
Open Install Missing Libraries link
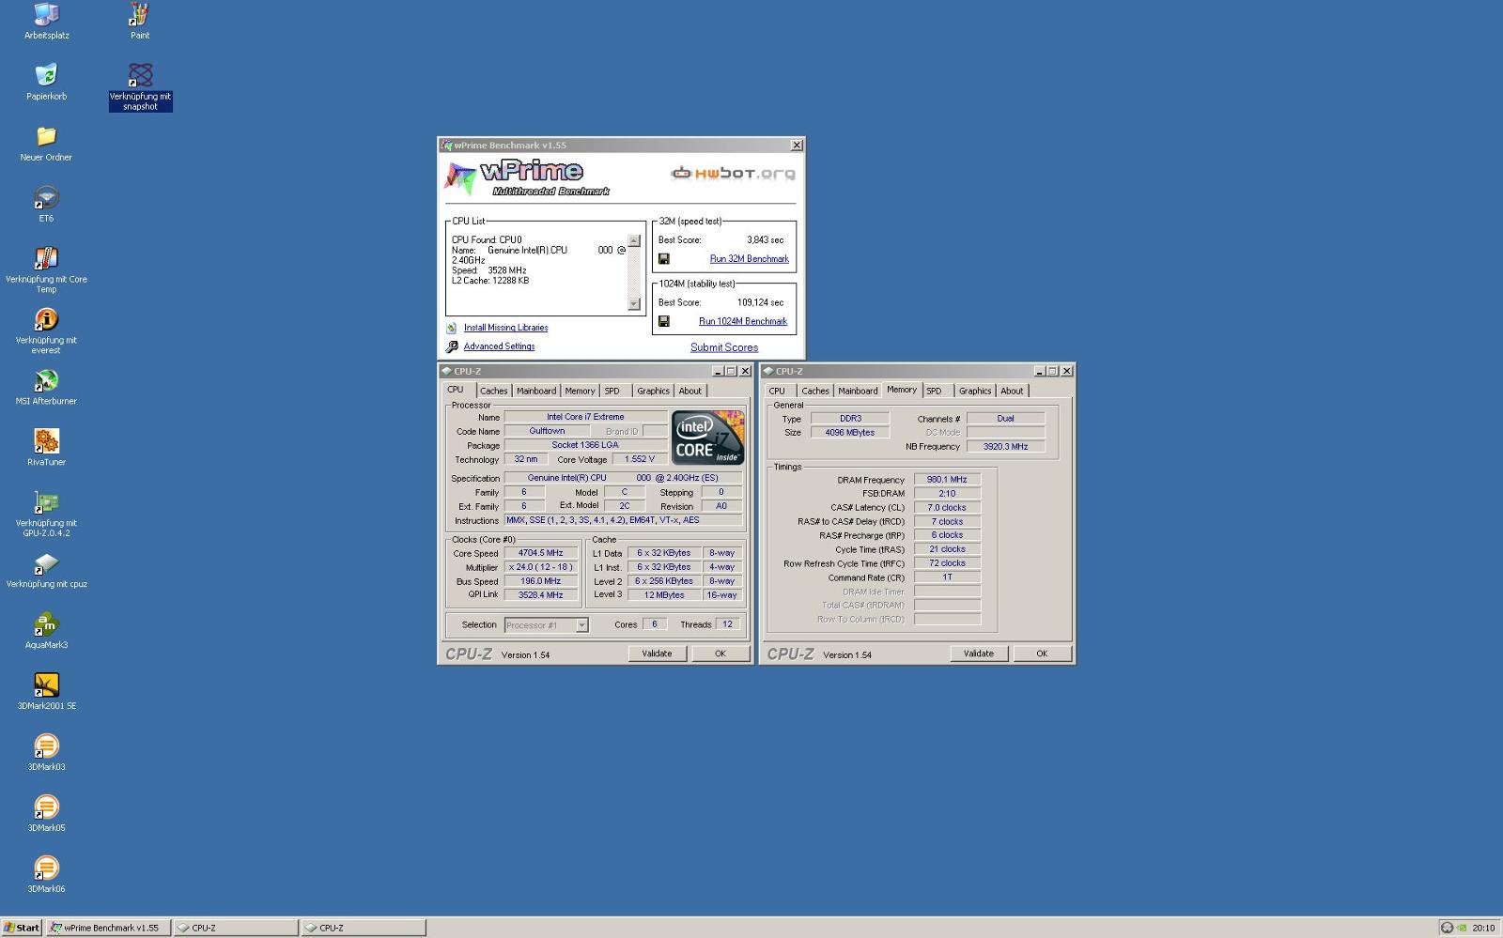click(x=505, y=328)
